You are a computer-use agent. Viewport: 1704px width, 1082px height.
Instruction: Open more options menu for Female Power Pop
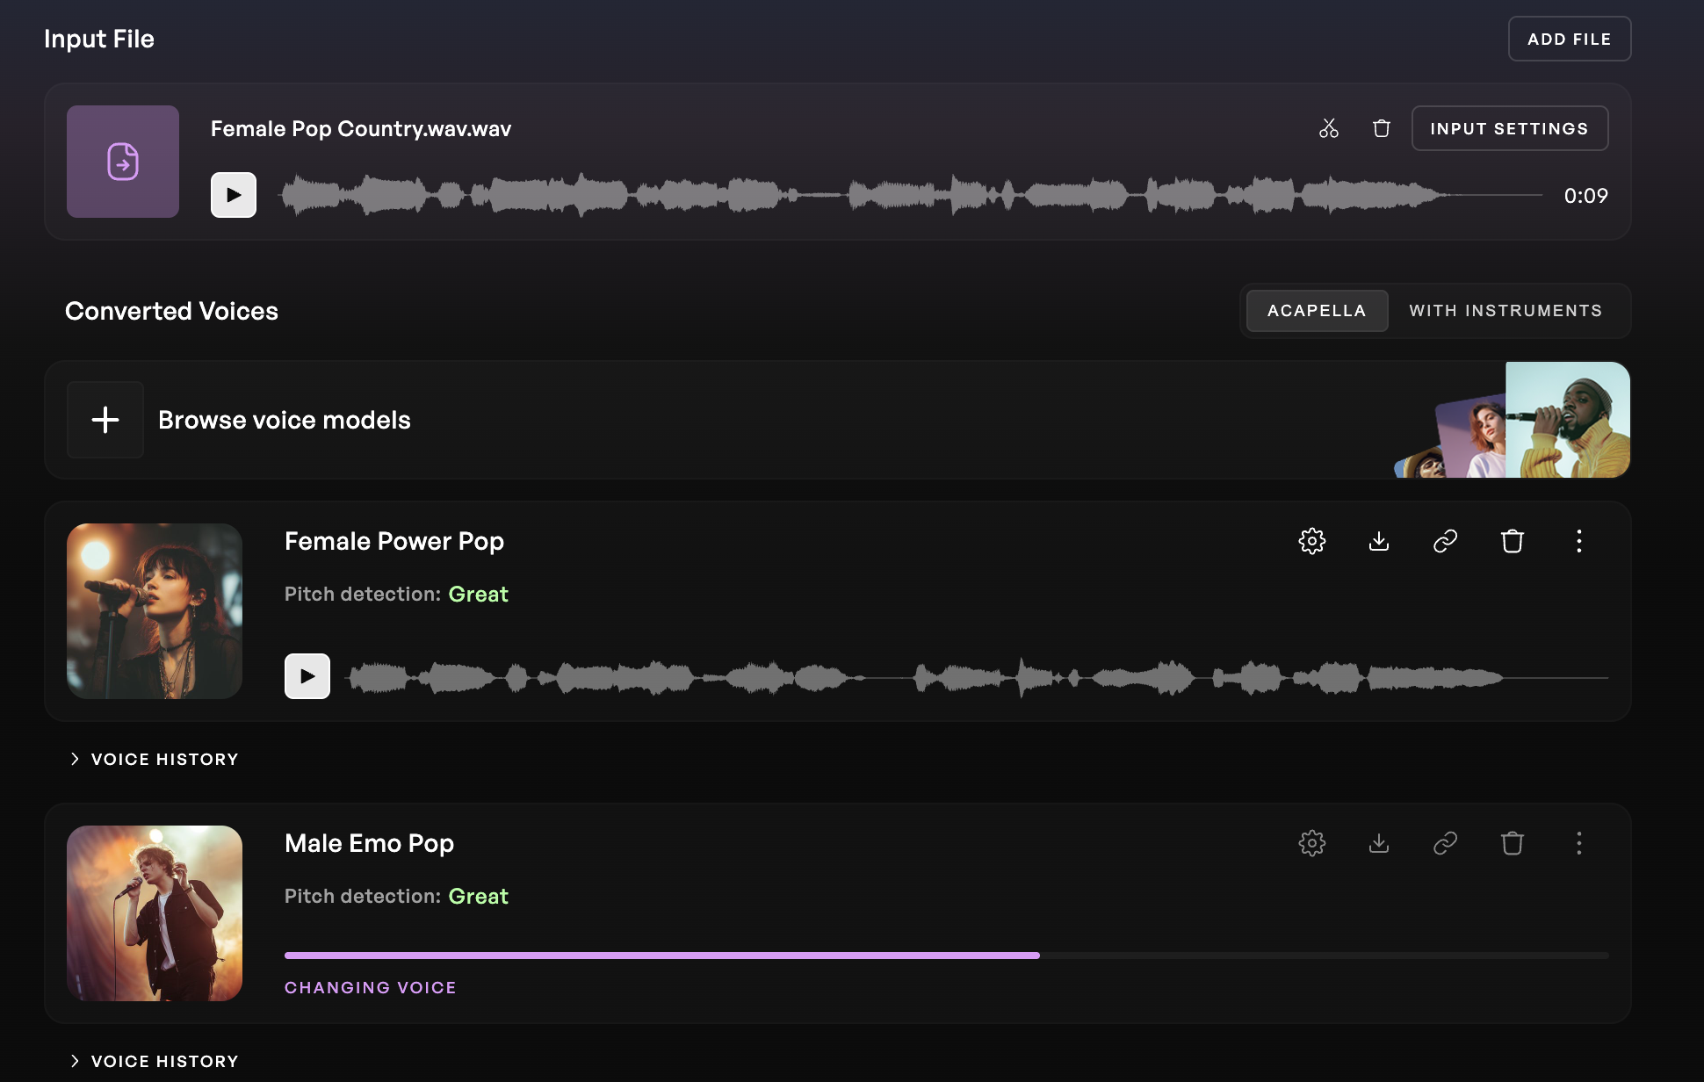[1578, 541]
